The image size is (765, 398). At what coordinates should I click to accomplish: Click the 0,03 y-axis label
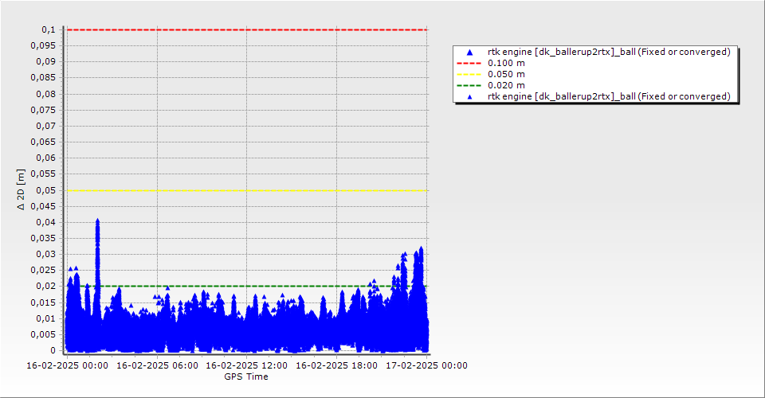[46, 254]
